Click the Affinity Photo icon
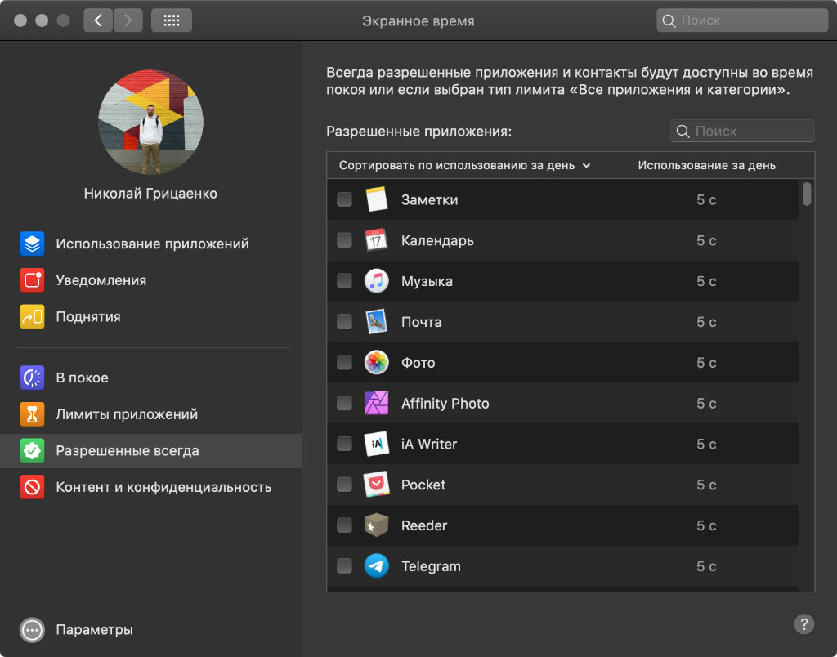 [x=376, y=403]
